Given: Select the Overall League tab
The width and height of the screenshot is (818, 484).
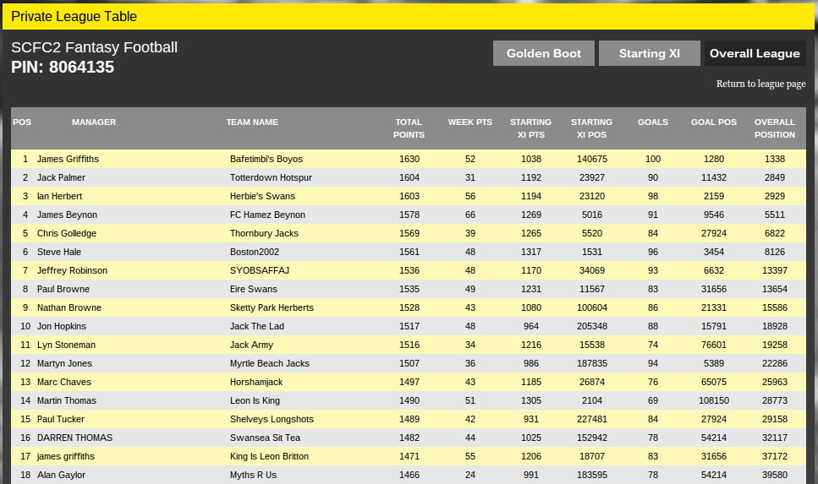Looking at the screenshot, I should [755, 53].
